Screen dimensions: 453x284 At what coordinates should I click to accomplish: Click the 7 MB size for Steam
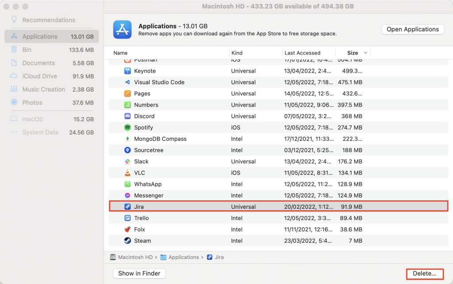pyautogui.click(x=355, y=241)
